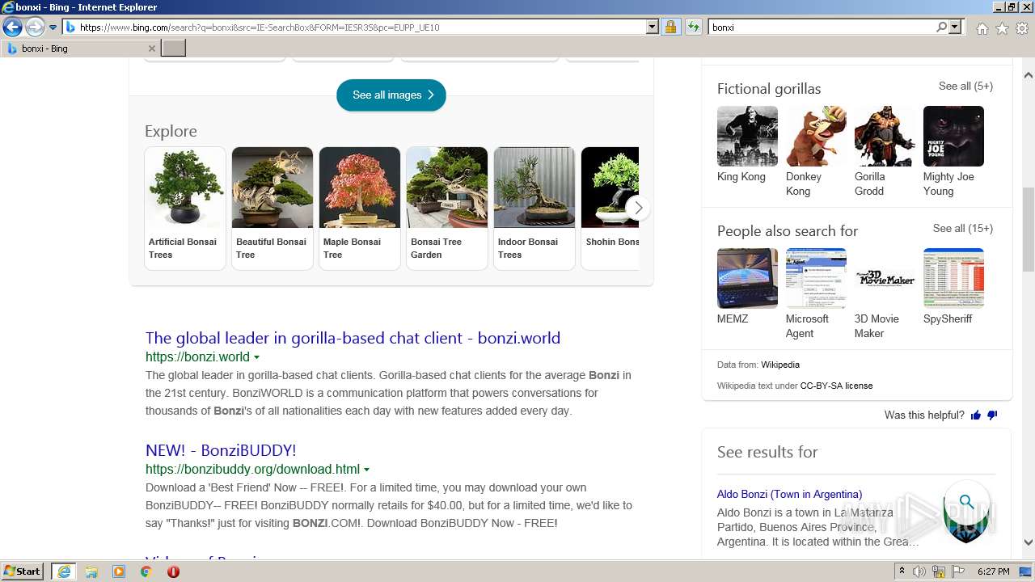Open a new tab button

(174, 48)
